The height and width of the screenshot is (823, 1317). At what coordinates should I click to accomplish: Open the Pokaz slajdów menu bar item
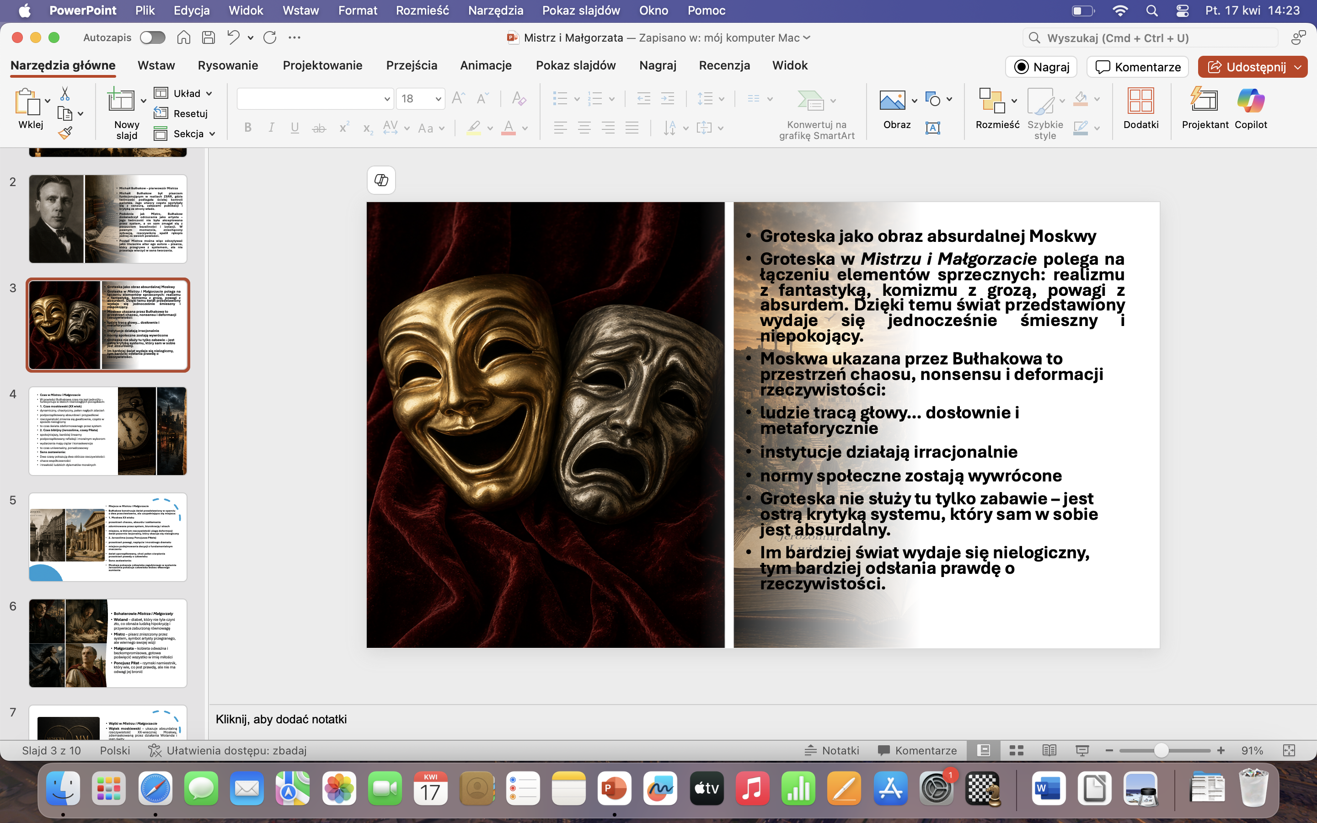pos(581,11)
